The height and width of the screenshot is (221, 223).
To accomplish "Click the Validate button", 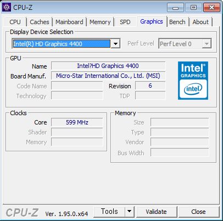I will (156, 212).
